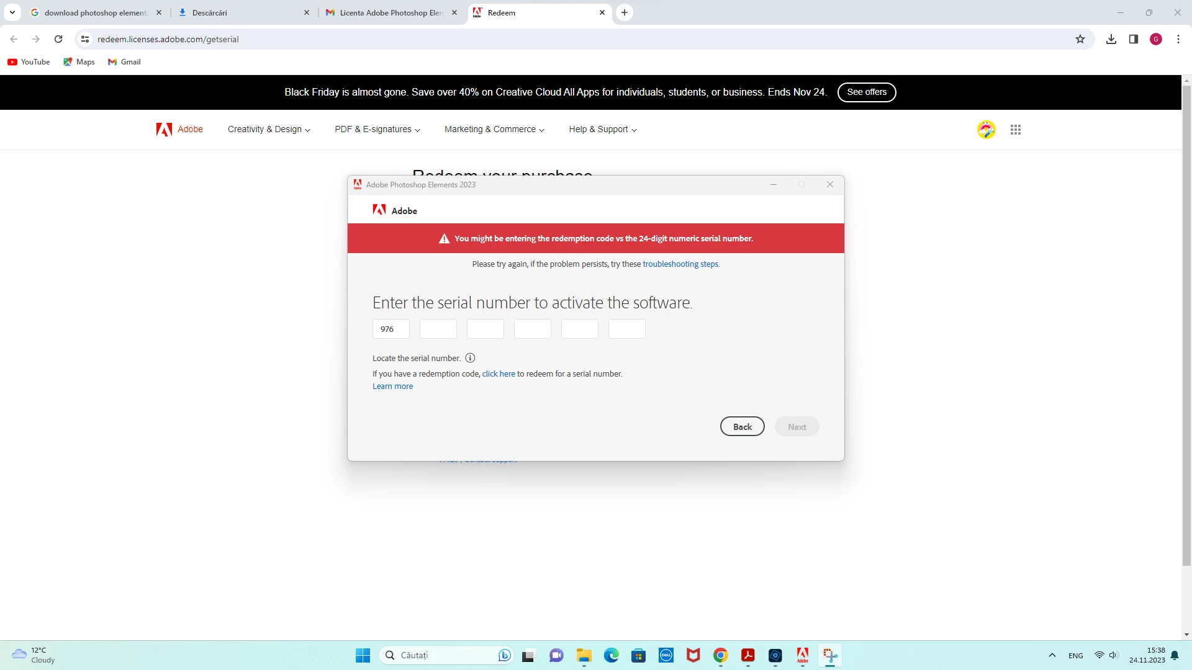This screenshot has width=1192, height=670.
Task: Switch to Google Chrome on the taskbar
Action: [x=721, y=655]
